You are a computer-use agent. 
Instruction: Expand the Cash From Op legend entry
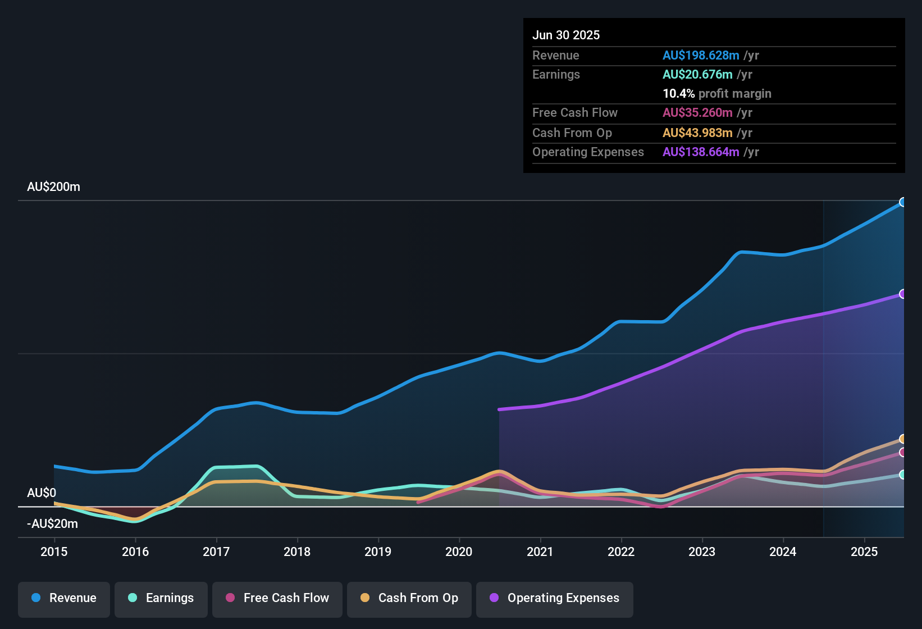click(409, 598)
